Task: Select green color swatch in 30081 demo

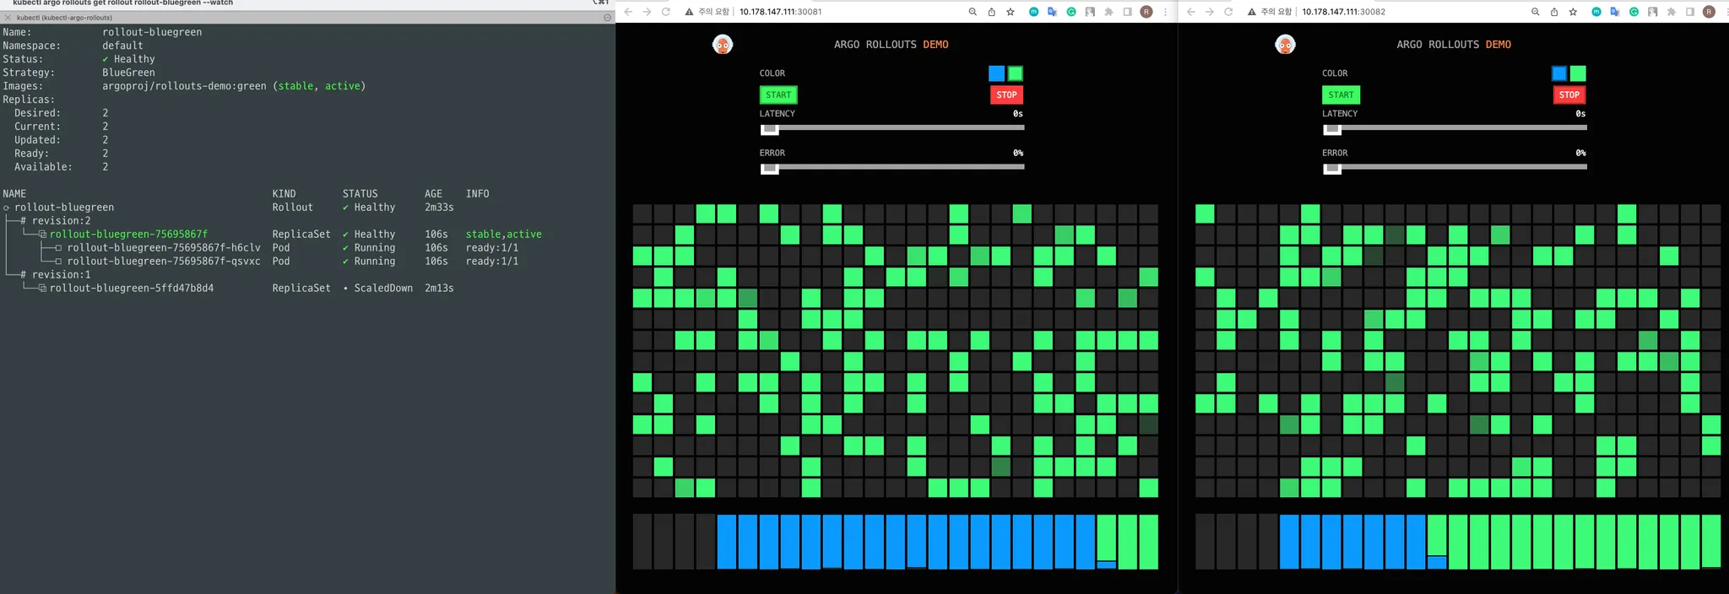Action: coord(1016,73)
